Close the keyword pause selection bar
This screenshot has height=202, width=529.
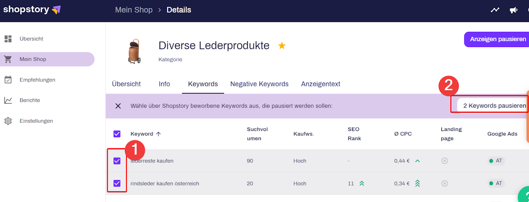pos(118,106)
